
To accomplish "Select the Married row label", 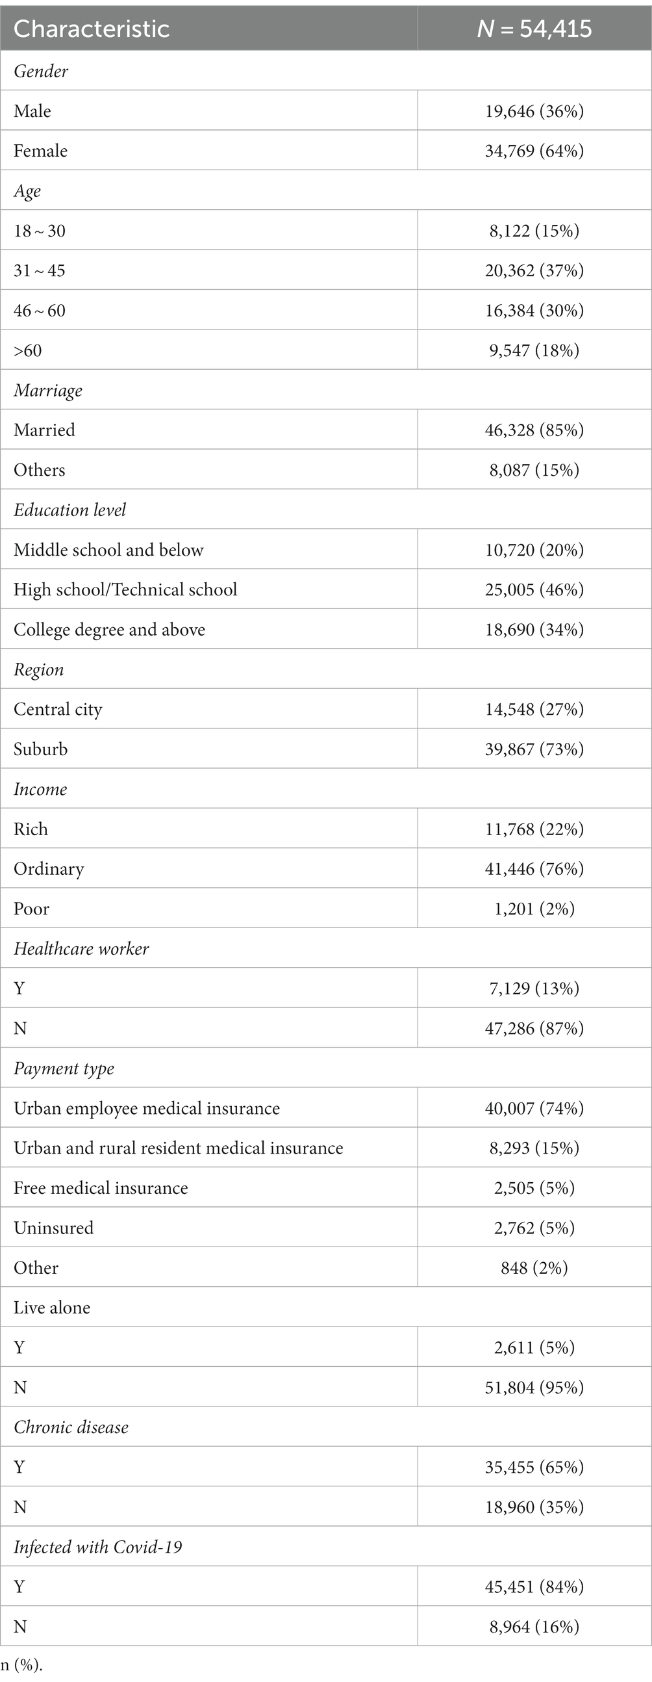I will point(44,430).
